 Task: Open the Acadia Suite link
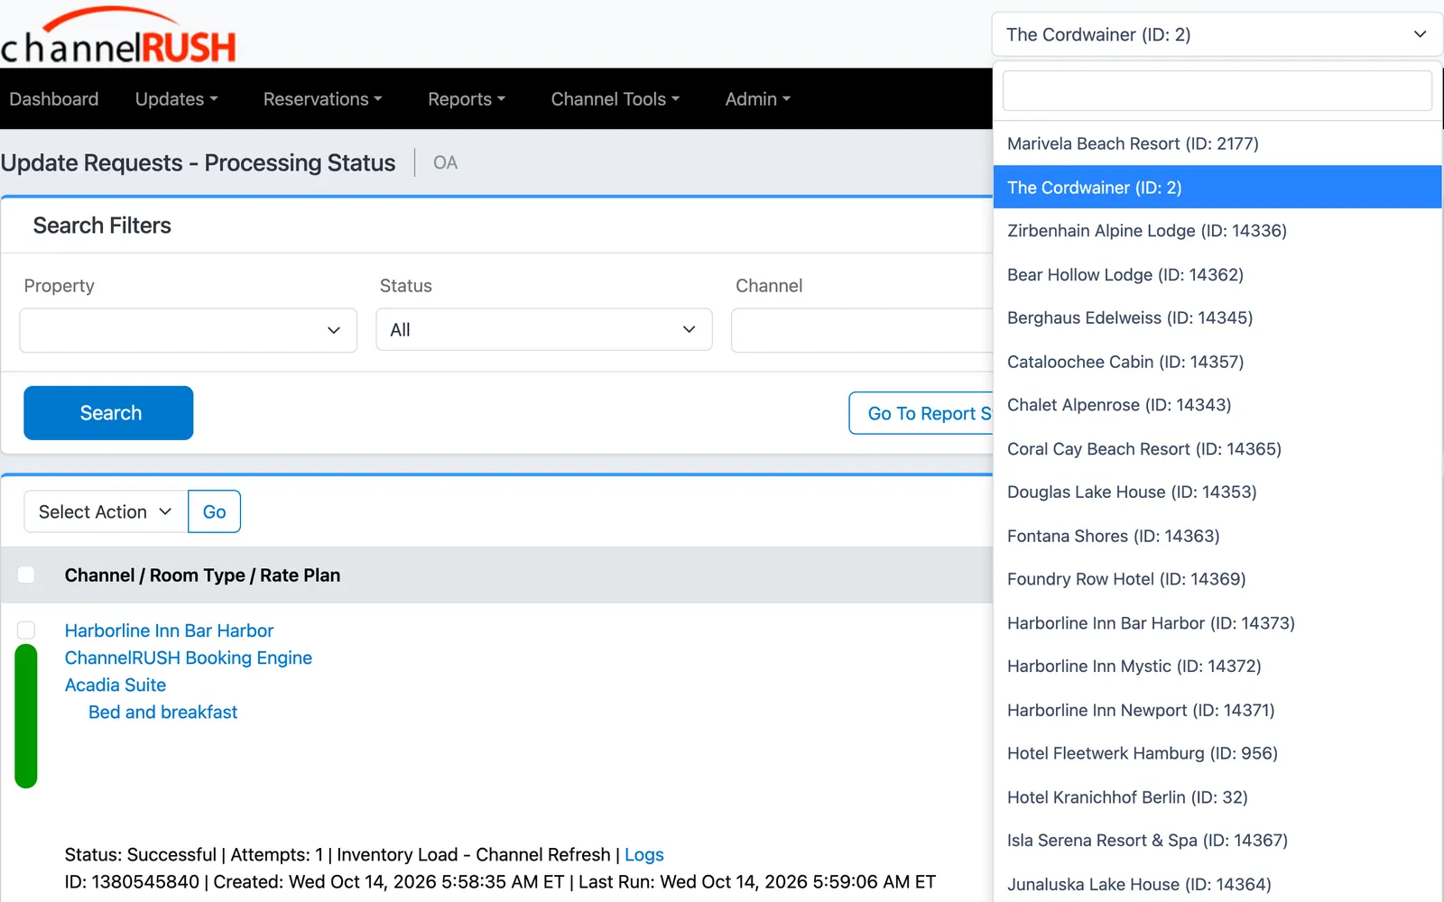[x=116, y=685]
